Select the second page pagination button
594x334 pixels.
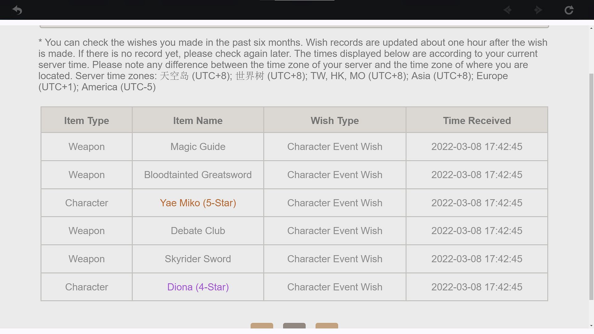coord(294,326)
